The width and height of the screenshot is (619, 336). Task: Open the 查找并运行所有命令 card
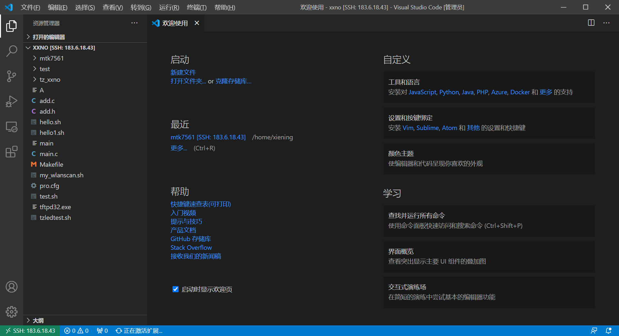pos(489,221)
